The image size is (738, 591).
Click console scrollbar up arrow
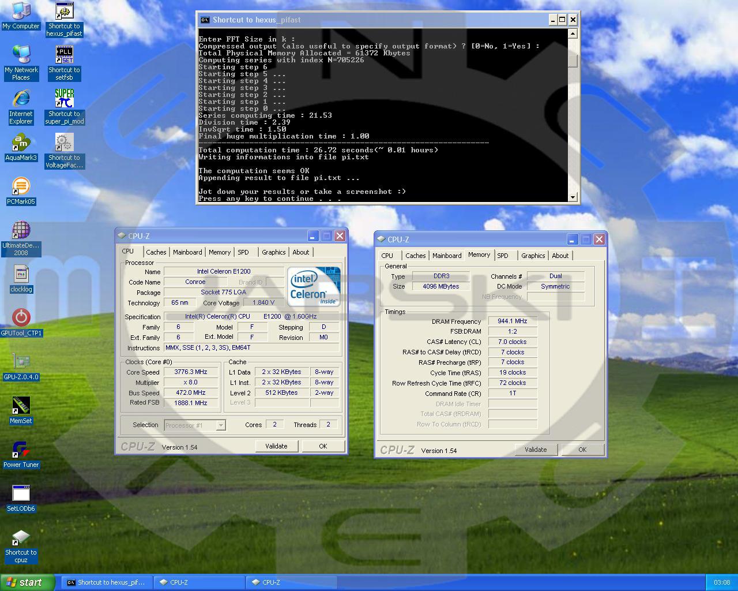(x=573, y=34)
